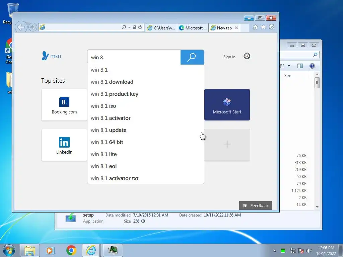
Task: Click the Size column header in Explorer
Action: point(288,75)
